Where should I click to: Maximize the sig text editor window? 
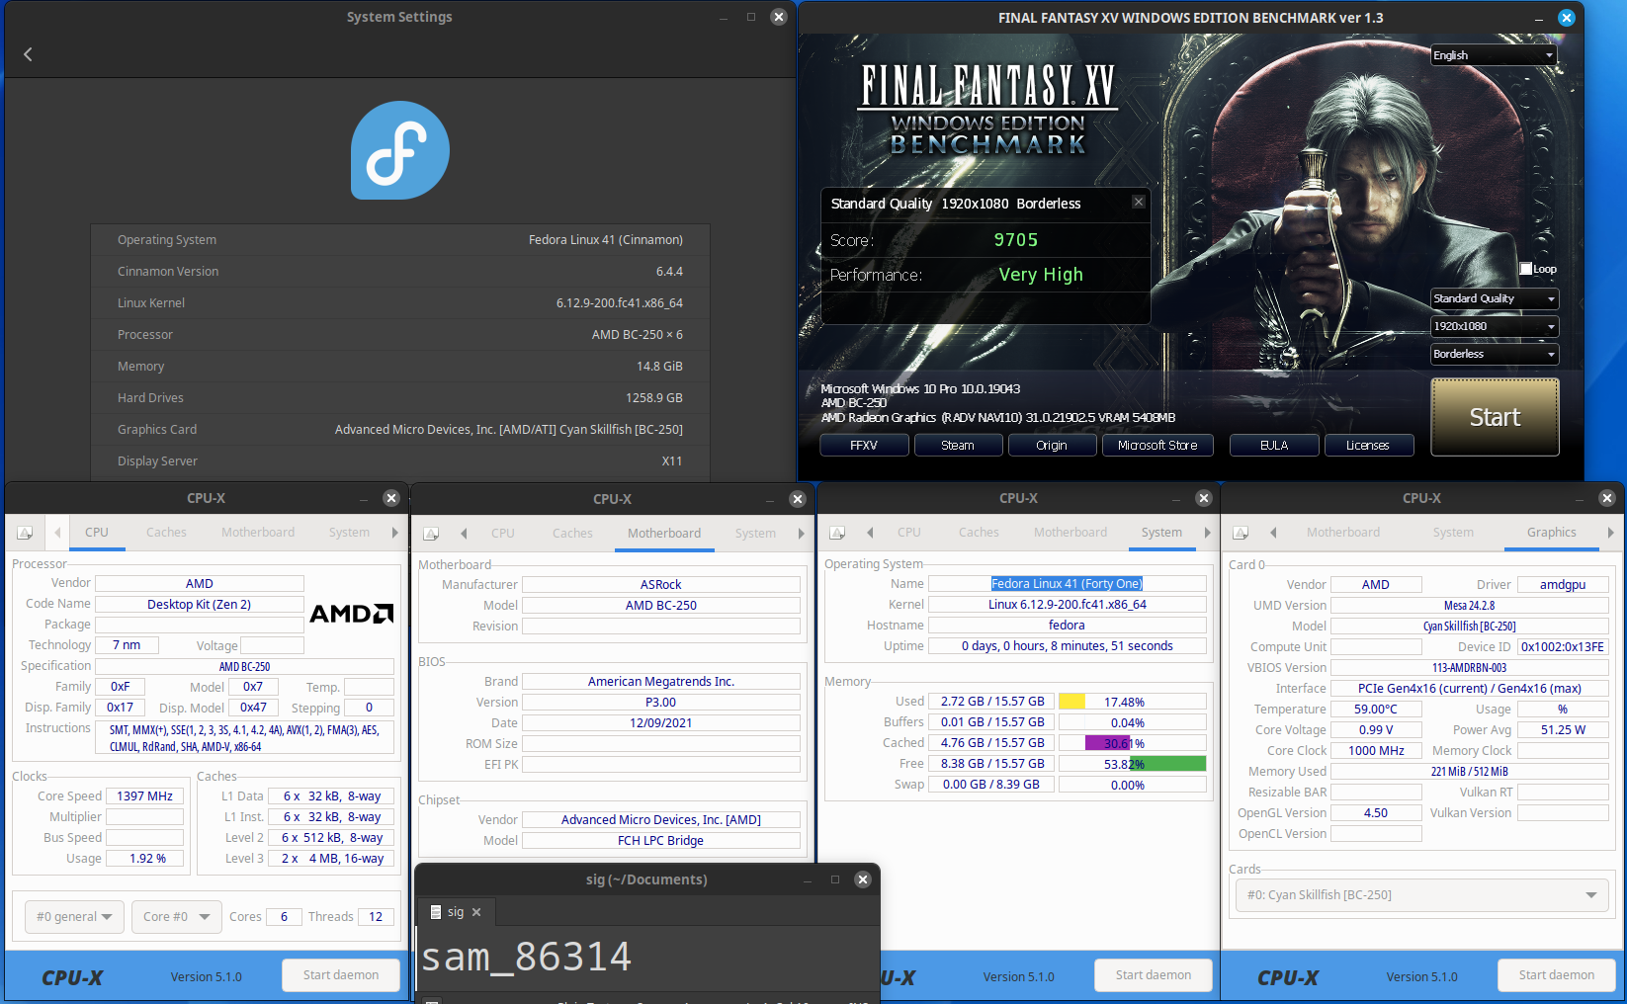tap(835, 879)
